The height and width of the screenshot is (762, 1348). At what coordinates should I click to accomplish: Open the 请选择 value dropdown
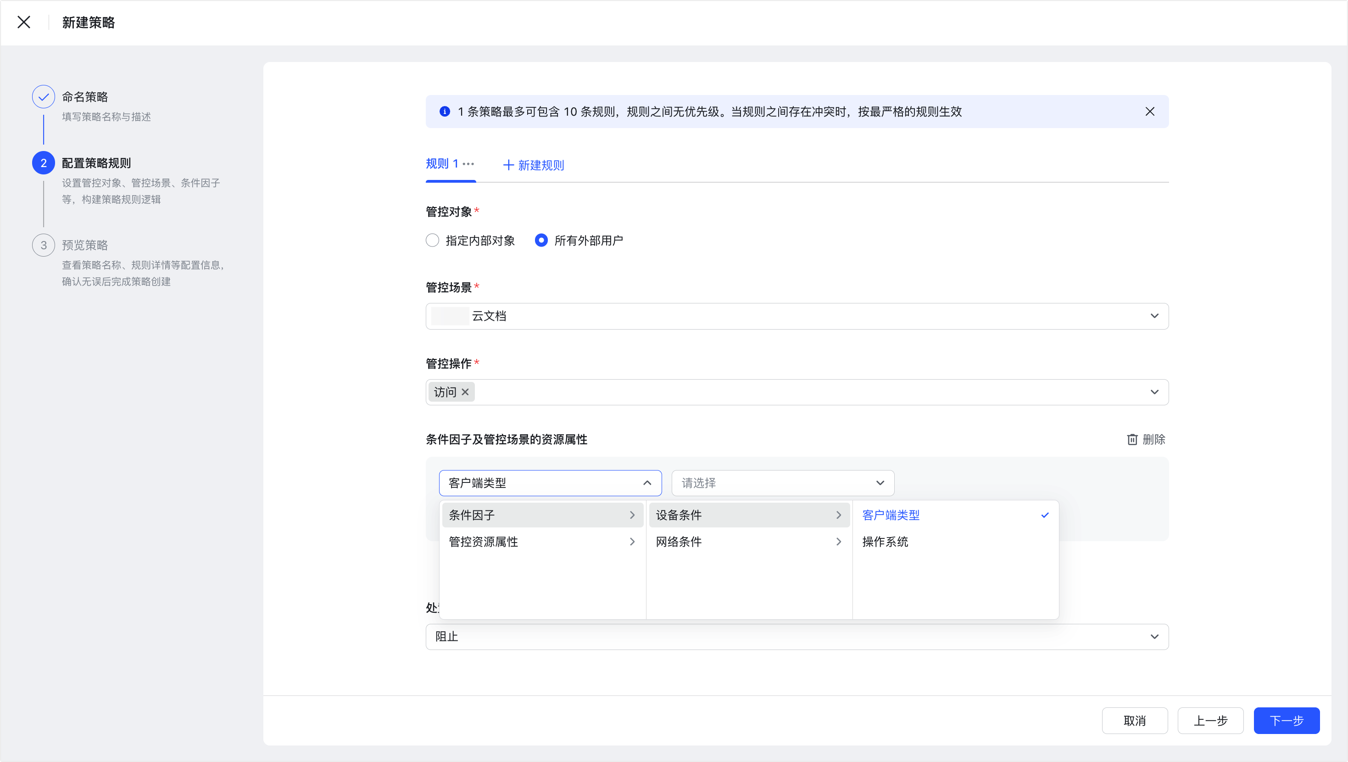pyautogui.click(x=783, y=483)
